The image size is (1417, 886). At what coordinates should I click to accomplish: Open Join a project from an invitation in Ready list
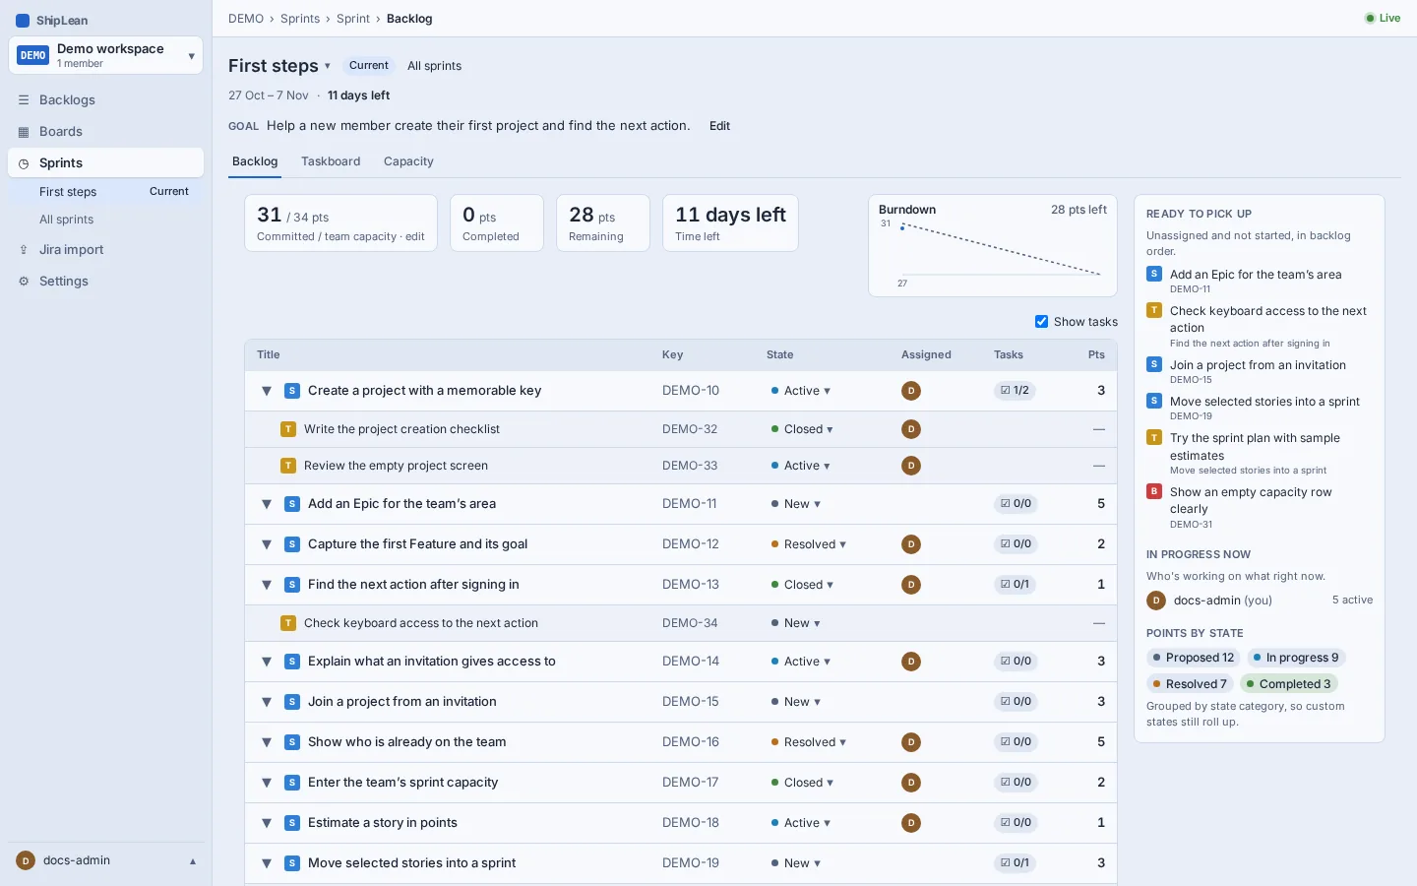tap(1258, 365)
